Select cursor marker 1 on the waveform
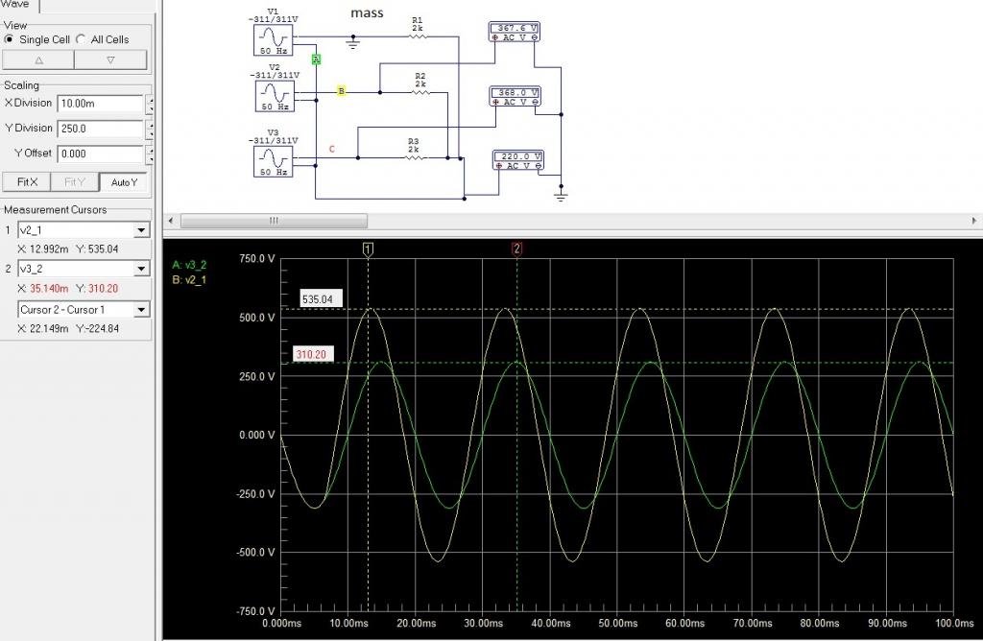Image resolution: width=983 pixels, height=641 pixels. pos(368,249)
